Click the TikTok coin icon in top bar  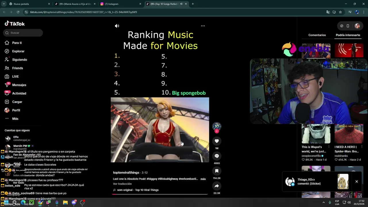point(342,26)
